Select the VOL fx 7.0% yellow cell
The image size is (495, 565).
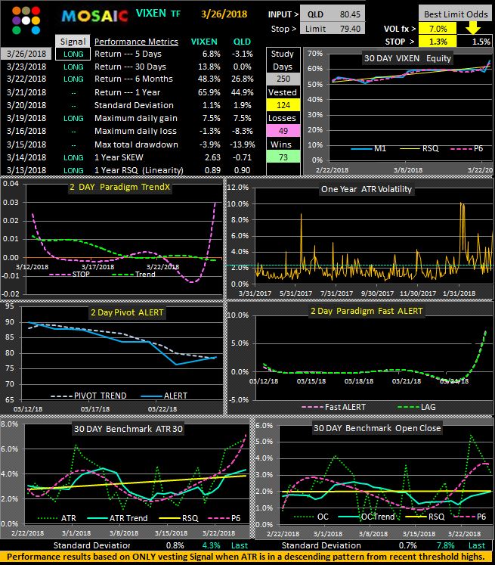438,29
